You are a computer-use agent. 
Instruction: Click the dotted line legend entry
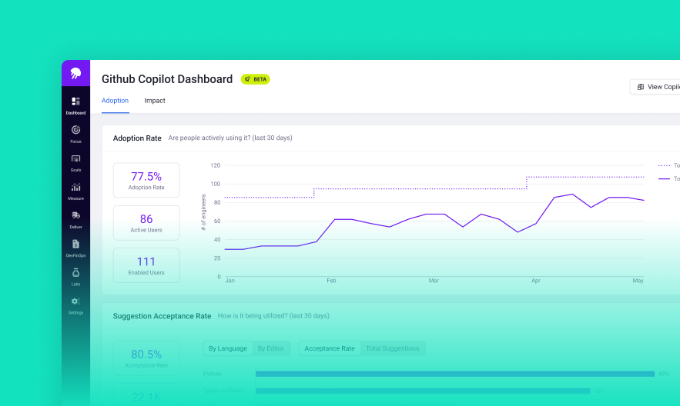pyautogui.click(x=668, y=165)
